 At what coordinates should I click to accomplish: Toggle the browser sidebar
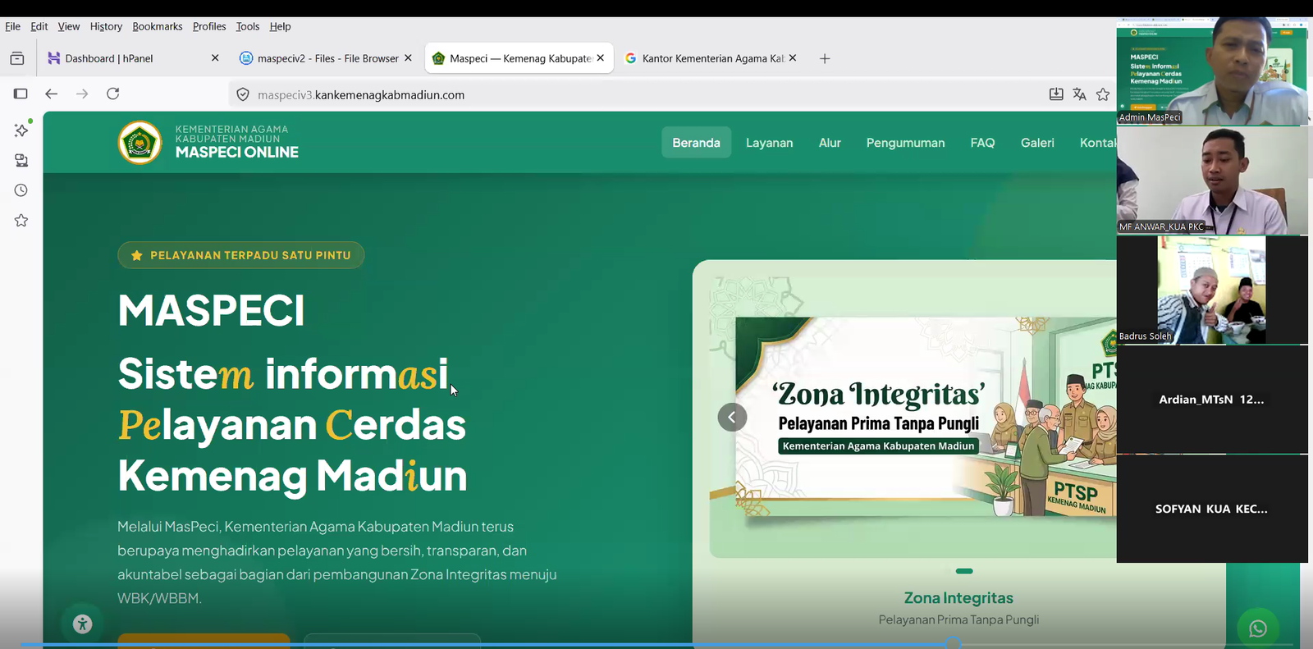pyautogui.click(x=21, y=94)
